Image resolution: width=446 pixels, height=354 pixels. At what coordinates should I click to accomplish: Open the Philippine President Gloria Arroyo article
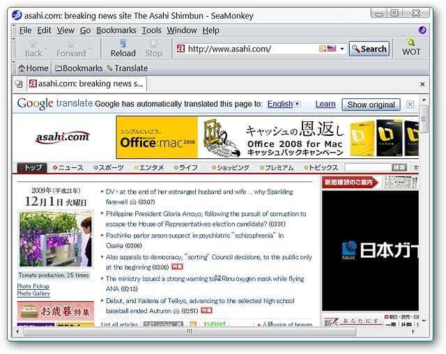[x=206, y=219]
